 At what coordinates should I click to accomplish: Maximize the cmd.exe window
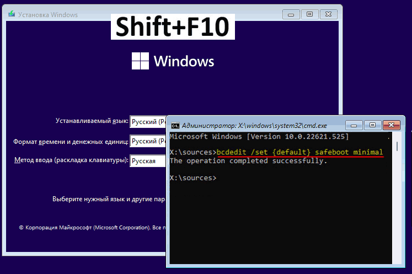coord(373,125)
